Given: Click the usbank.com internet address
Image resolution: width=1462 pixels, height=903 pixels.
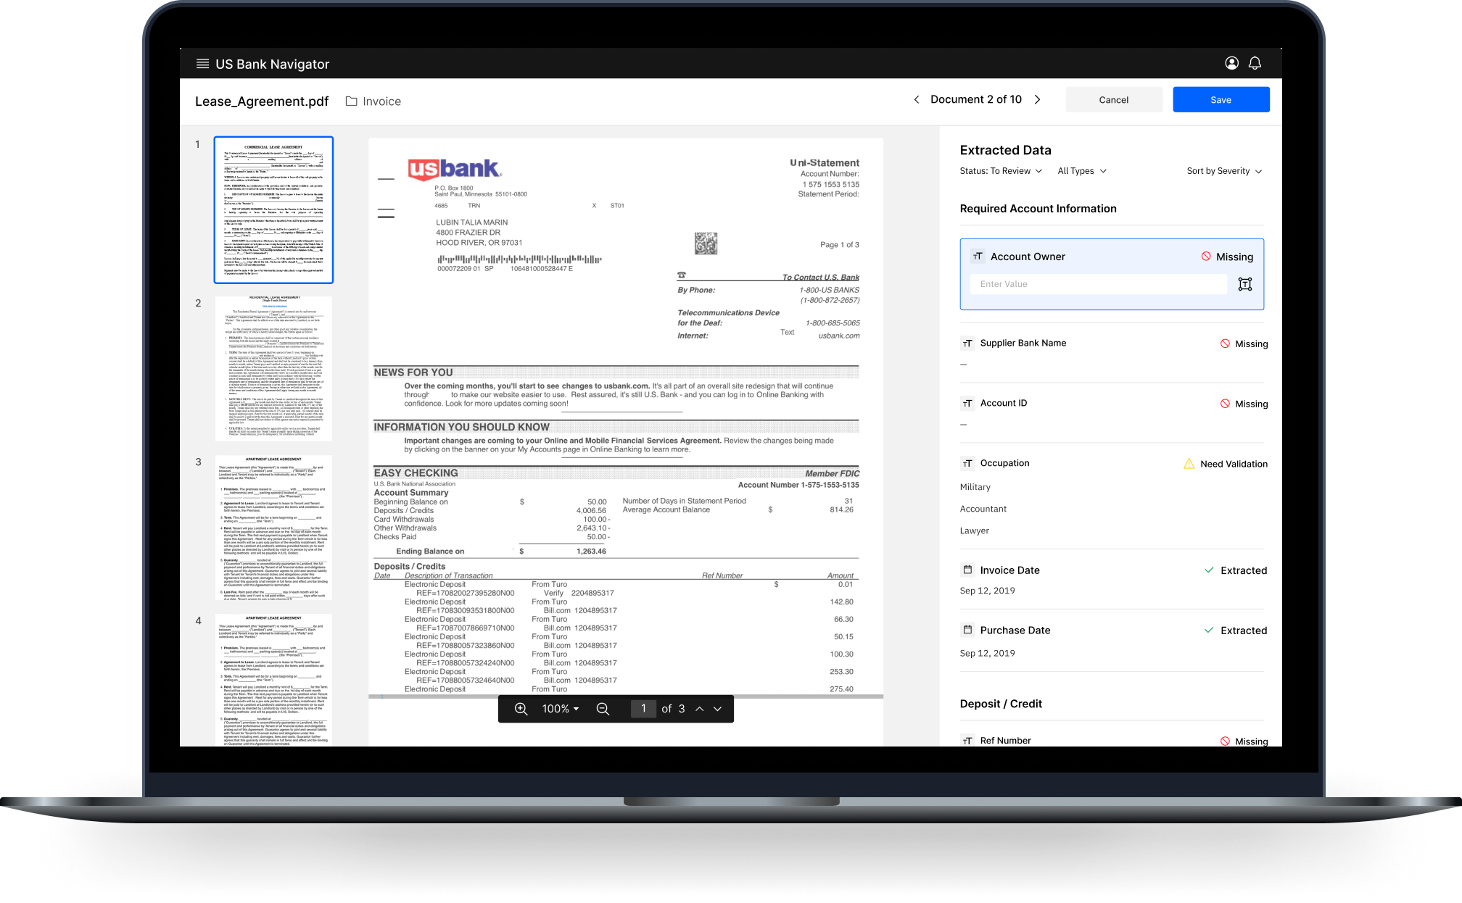Looking at the screenshot, I should coord(839,336).
